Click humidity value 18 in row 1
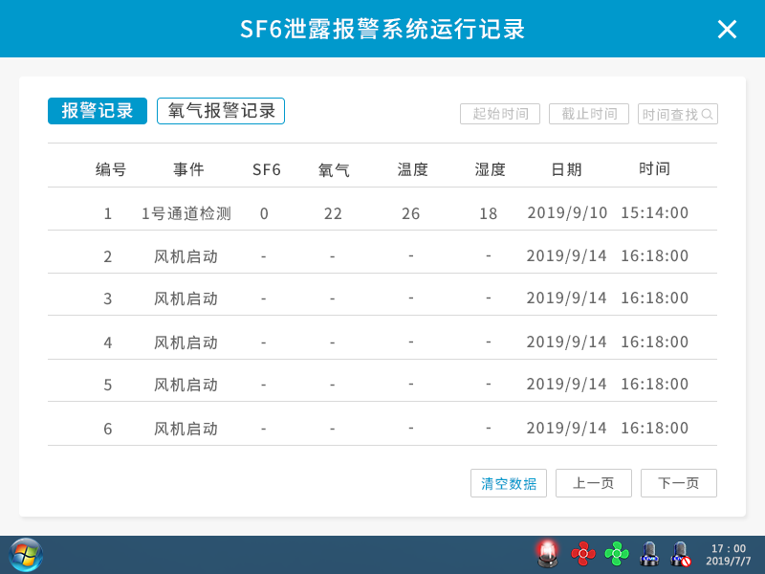This screenshot has height=574, width=765. pyautogui.click(x=489, y=213)
